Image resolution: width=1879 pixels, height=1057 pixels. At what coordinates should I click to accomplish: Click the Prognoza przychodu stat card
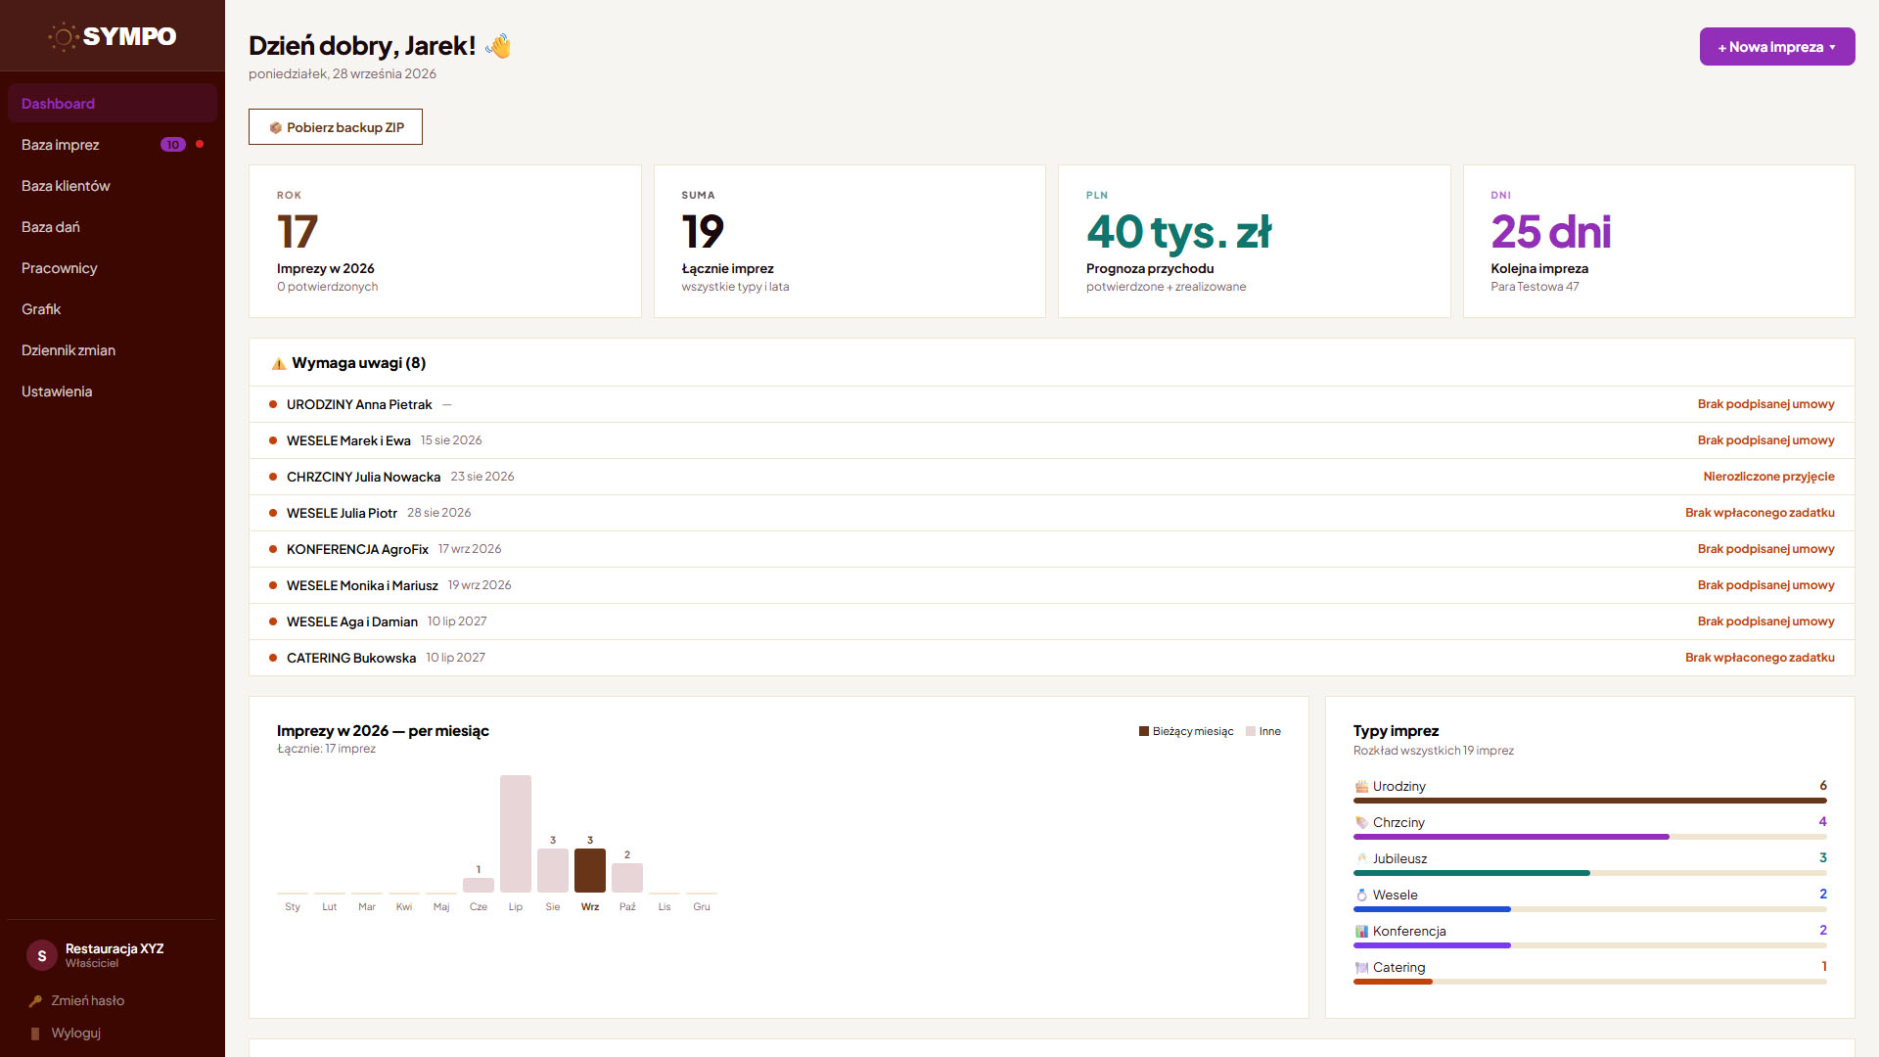tap(1255, 241)
